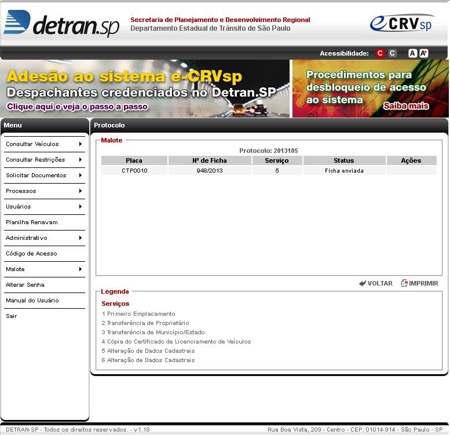
Task: Open the Adesão ao sistema e-CRVsp banner
Action: tap(145, 89)
